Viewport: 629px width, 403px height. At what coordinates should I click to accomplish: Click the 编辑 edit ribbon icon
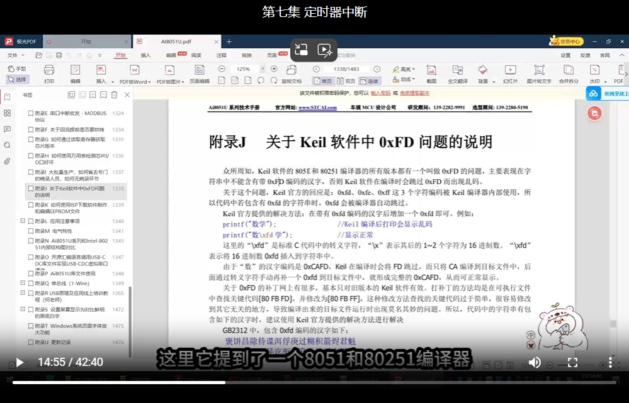(75, 74)
